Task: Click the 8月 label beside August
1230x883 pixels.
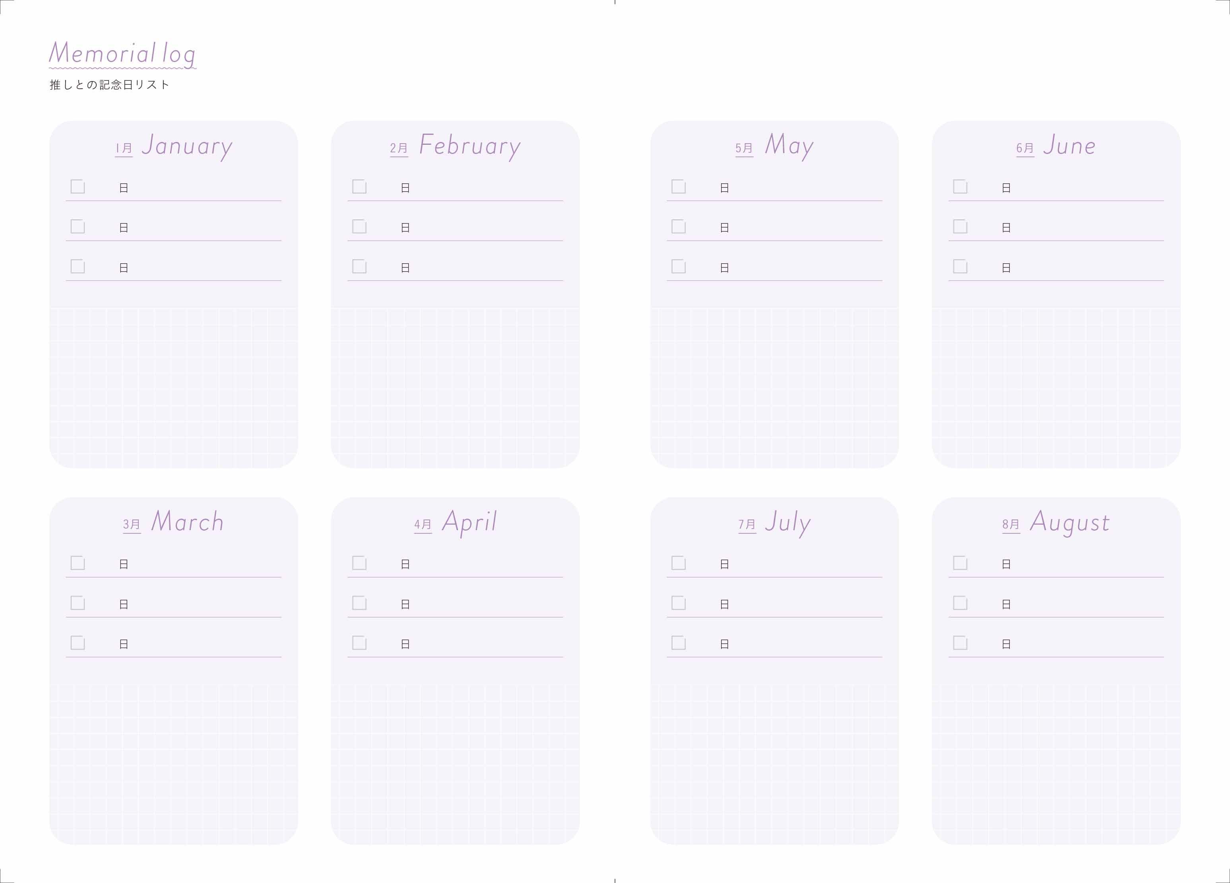Action: pyautogui.click(x=1011, y=524)
